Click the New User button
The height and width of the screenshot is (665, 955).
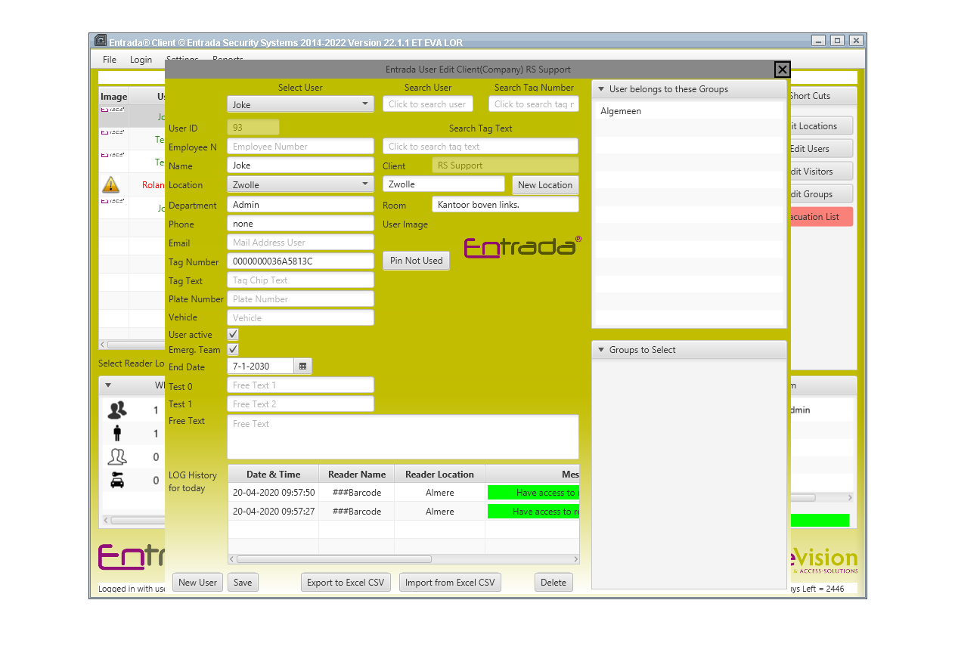(x=198, y=583)
